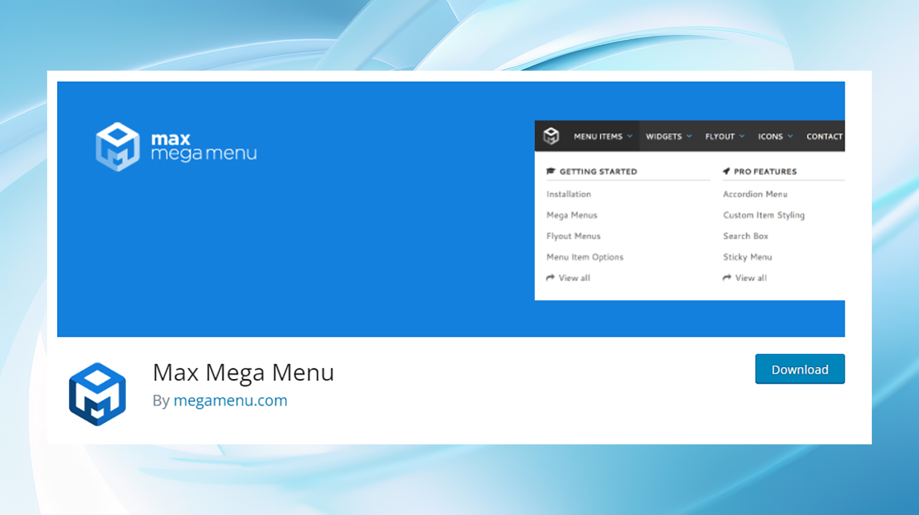919x515 pixels.
Task: Select the Accordion Menu feature link
Action: (755, 194)
